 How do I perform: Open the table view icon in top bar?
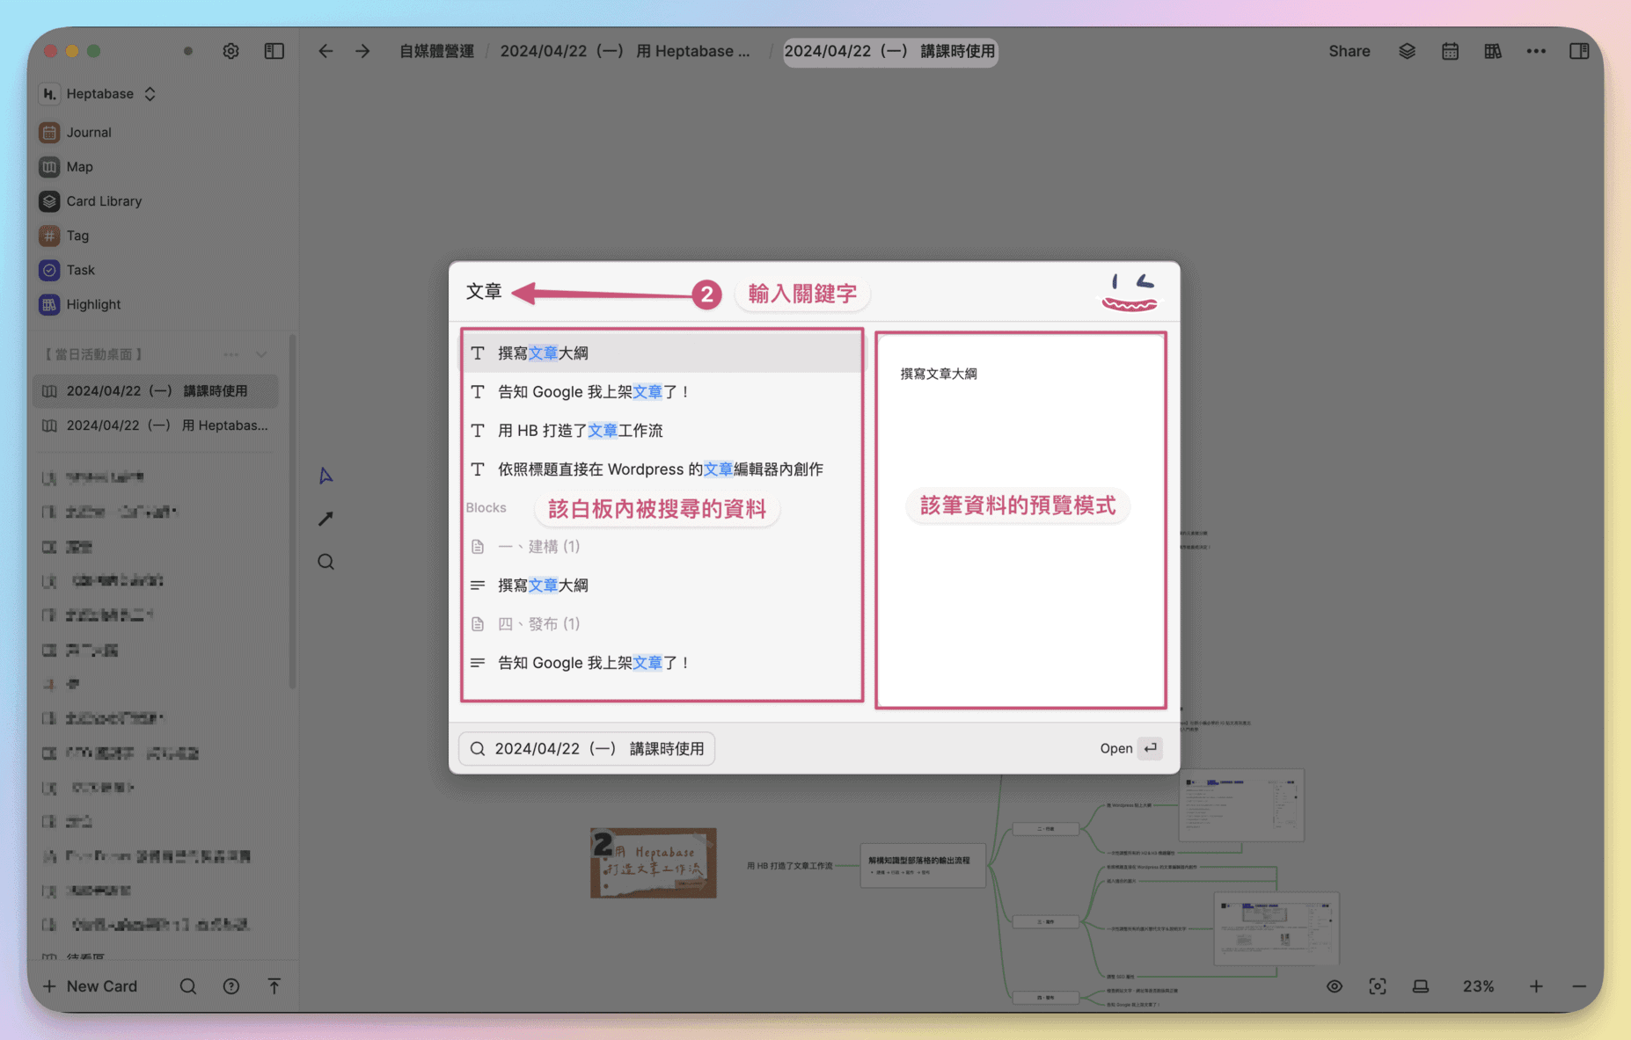1493,51
